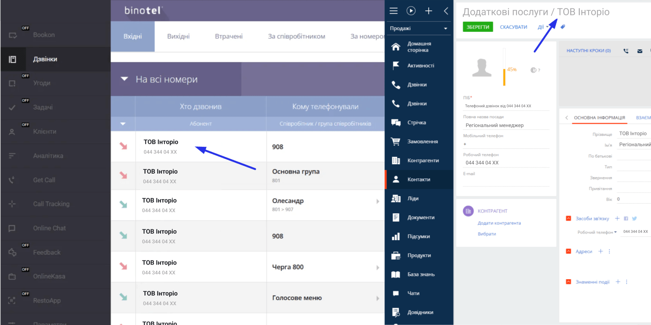Switch to the Вихідні calls tab
Viewport: 651px width, 325px height.
click(x=178, y=36)
